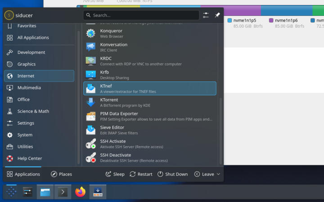
Task: Open Settings category in launcher
Action: pos(39,123)
